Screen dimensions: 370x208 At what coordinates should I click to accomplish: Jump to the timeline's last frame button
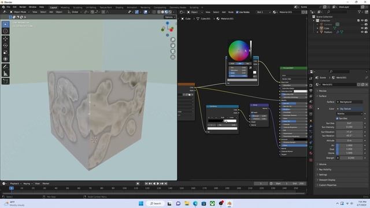pyautogui.click(x=166, y=184)
